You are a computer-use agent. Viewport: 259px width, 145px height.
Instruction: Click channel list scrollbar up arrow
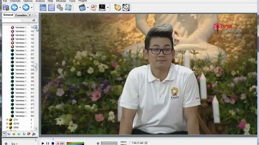(x=36, y=27)
